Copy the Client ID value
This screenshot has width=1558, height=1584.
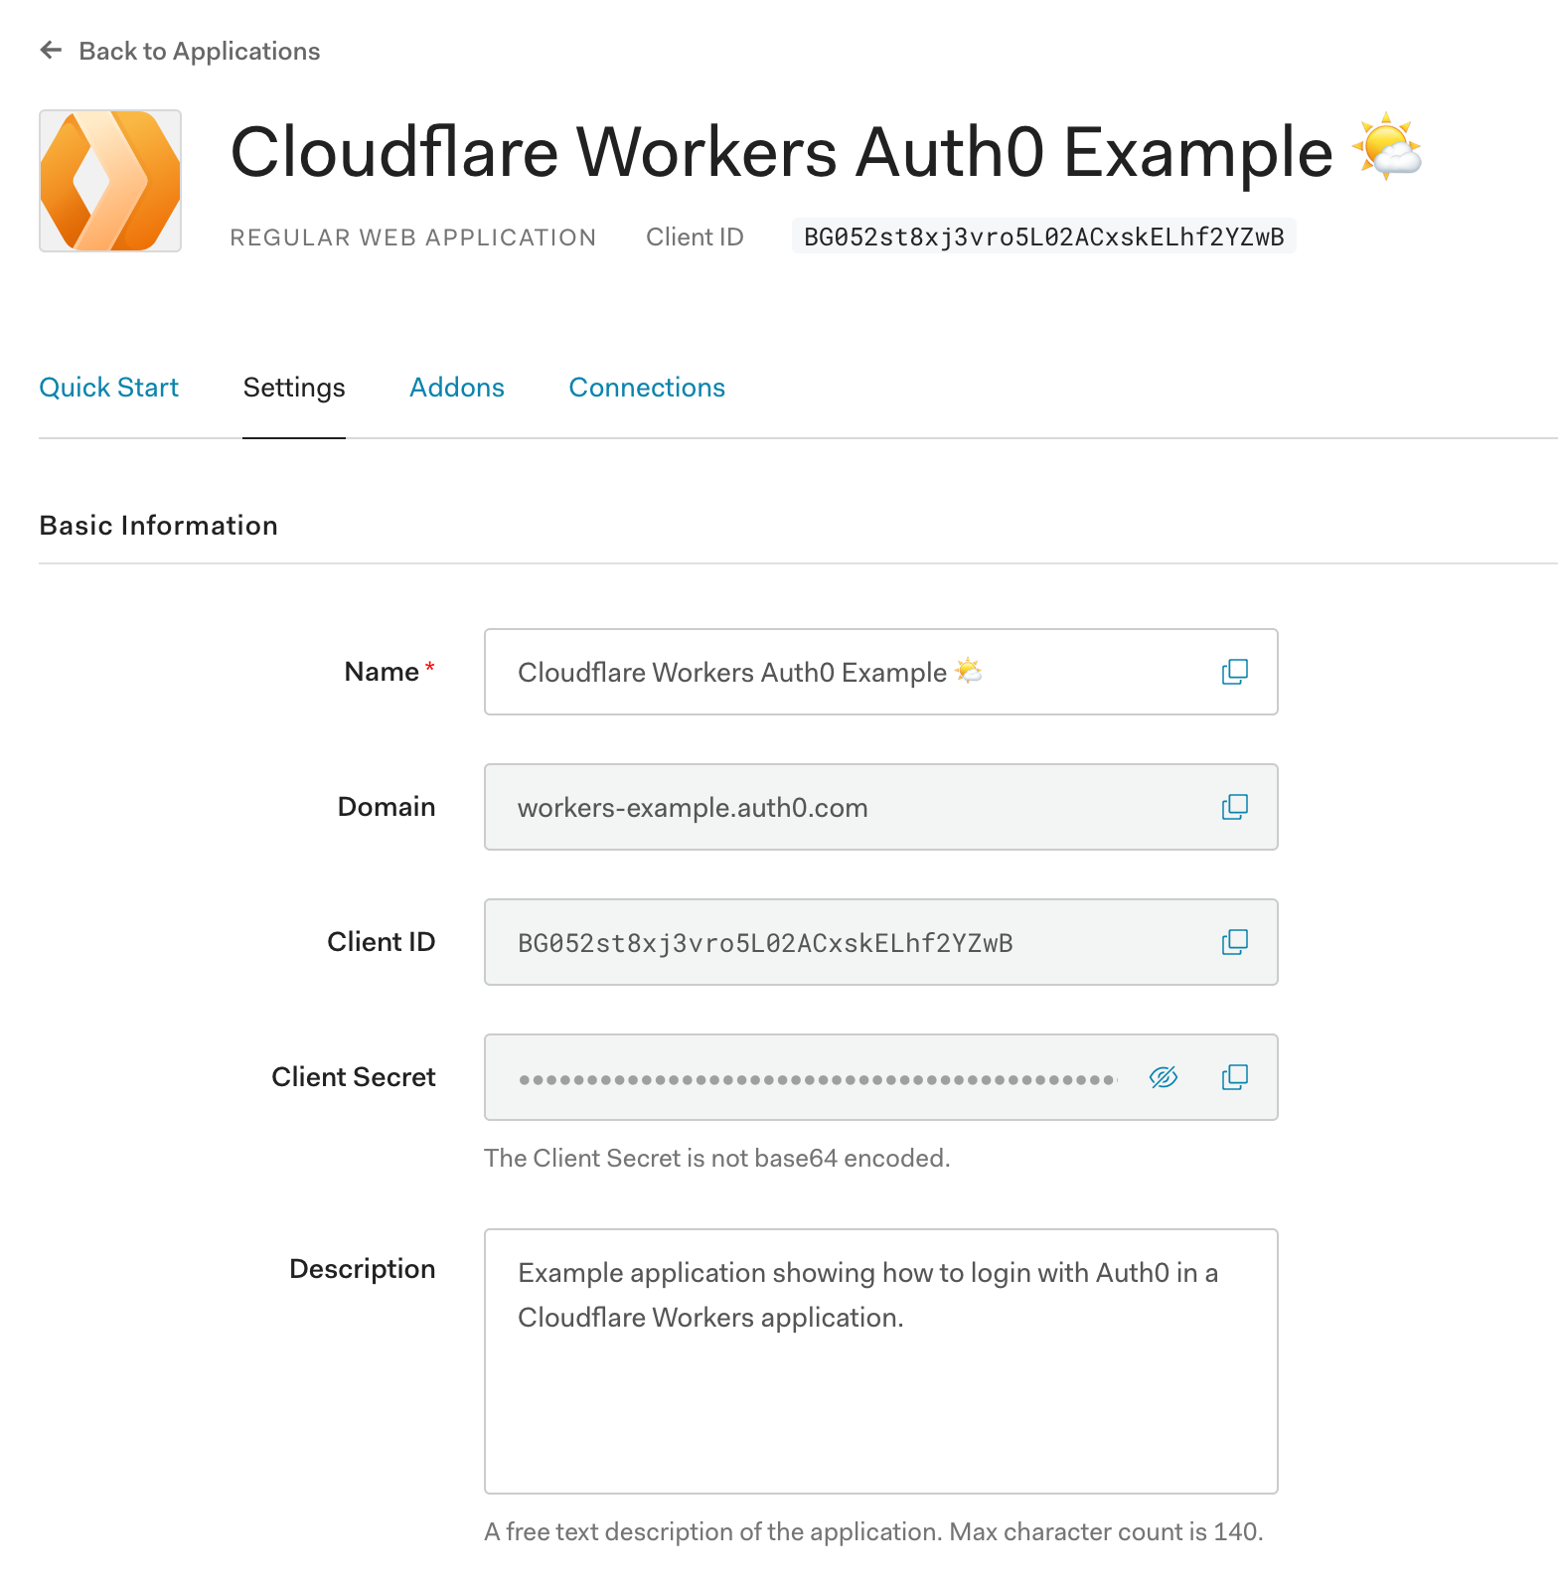1234,942
